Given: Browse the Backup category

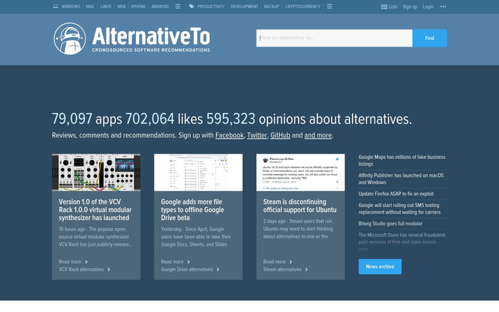Looking at the screenshot, I should (272, 6).
